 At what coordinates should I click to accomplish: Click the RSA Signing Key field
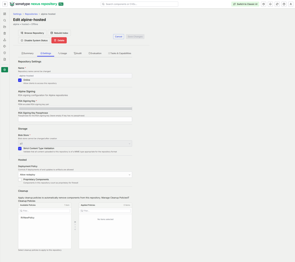pos(75,109)
